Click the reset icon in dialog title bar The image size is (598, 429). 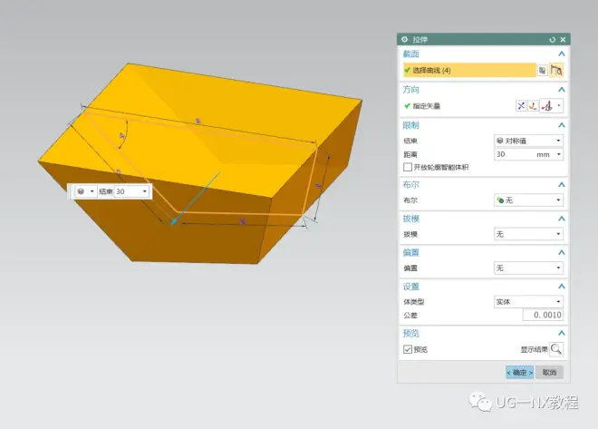[552, 40]
